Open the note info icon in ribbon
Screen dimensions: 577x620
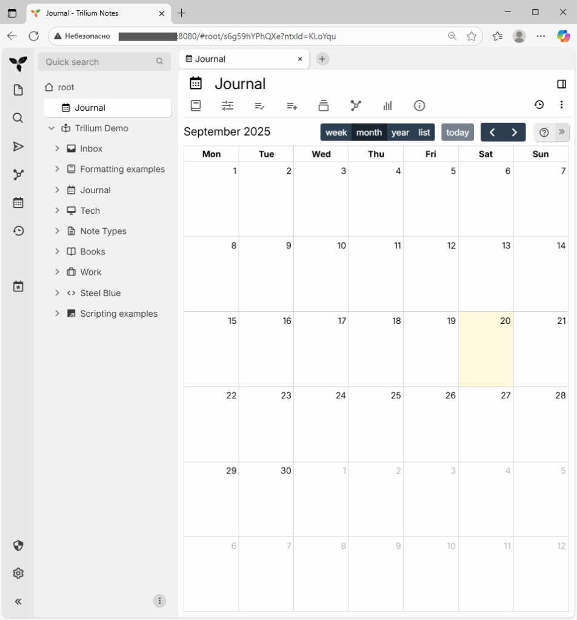pos(419,105)
